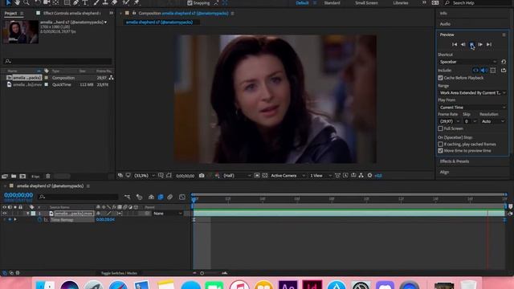The width and height of the screenshot is (514, 289).
Task: Select the Pen tool
Action: [x=75, y=2]
